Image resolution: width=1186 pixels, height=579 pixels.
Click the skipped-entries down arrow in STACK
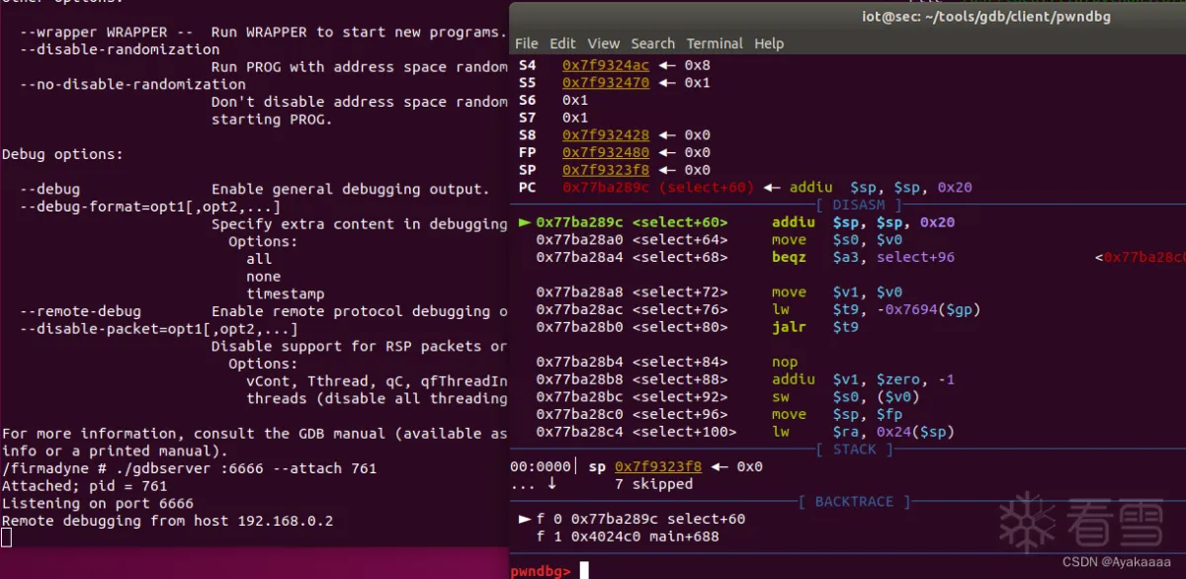(x=551, y=484)
